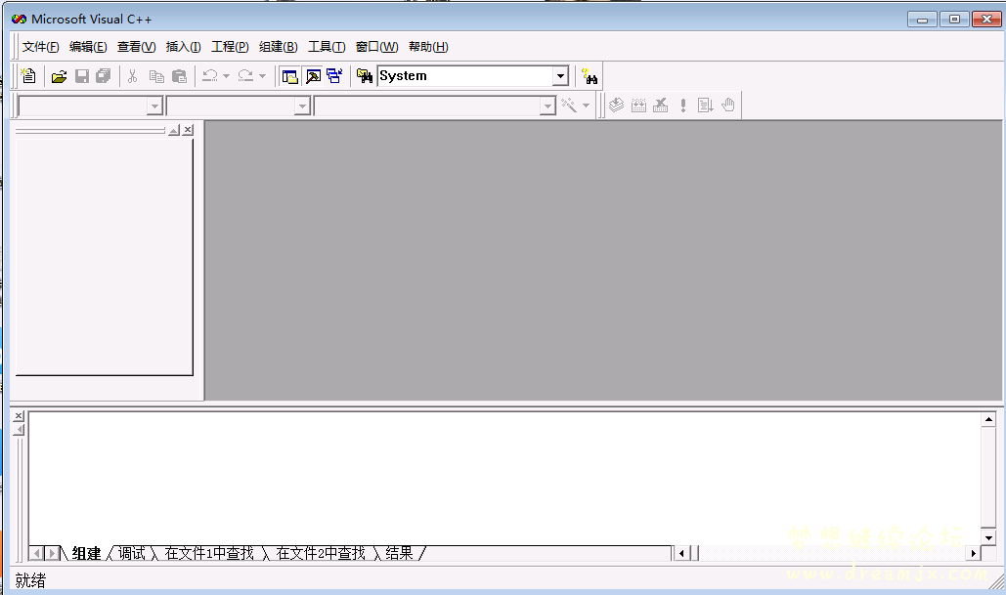Click the Go debug icon
The image size is (1006, 595).
coord(705,106)
